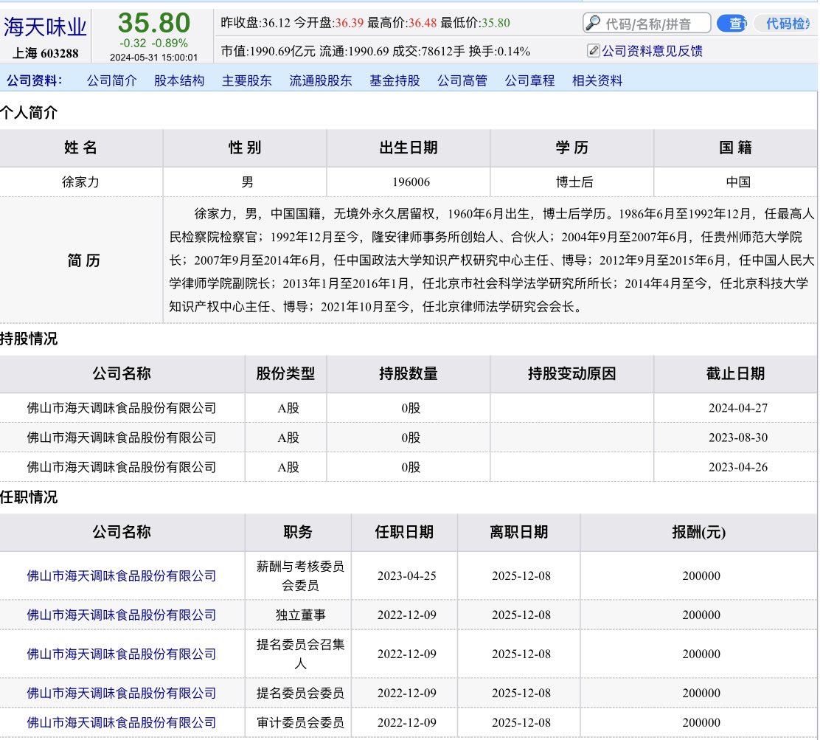The image size is (820, 740).
Task: Click company link in 独立董事 row
Action: [x=122, y=615]
